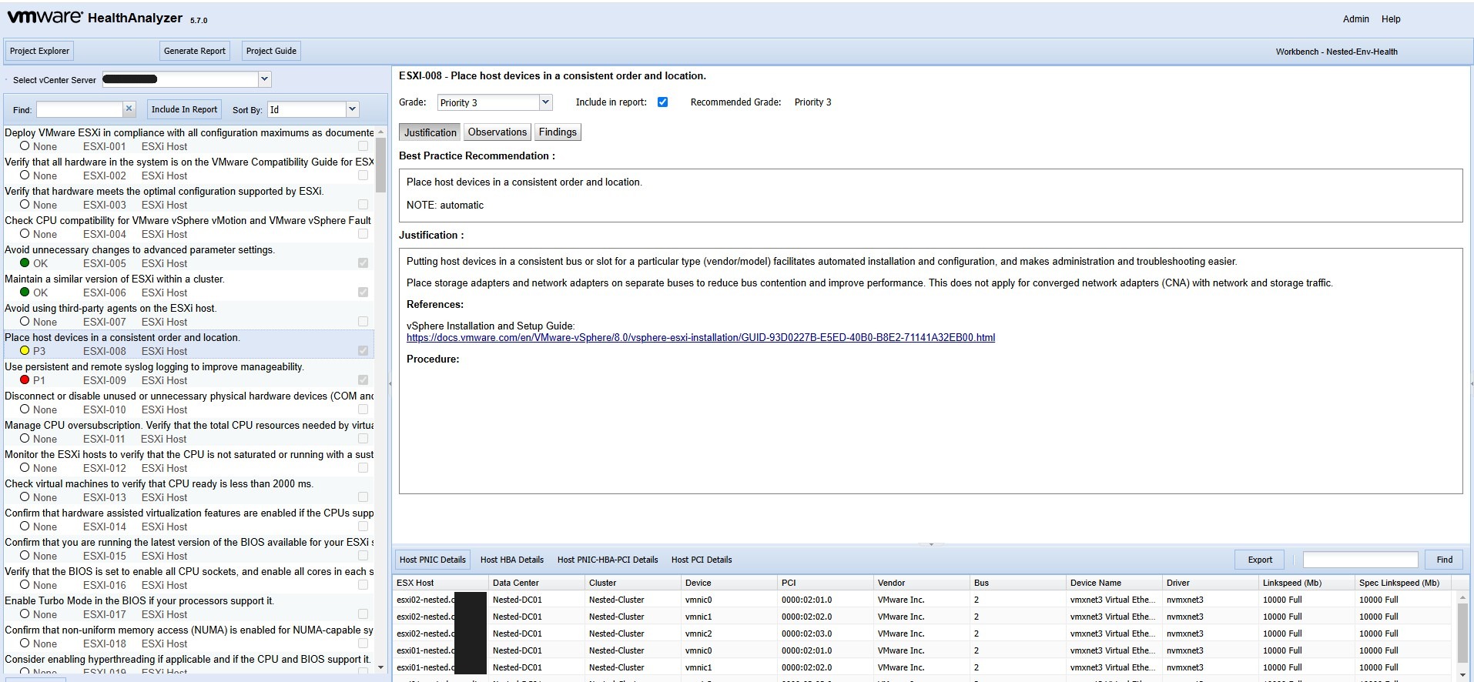Toggle report checkbox for ESXI-005 row
Viewport: 1474px width, 682px height.
pos(363,263)
